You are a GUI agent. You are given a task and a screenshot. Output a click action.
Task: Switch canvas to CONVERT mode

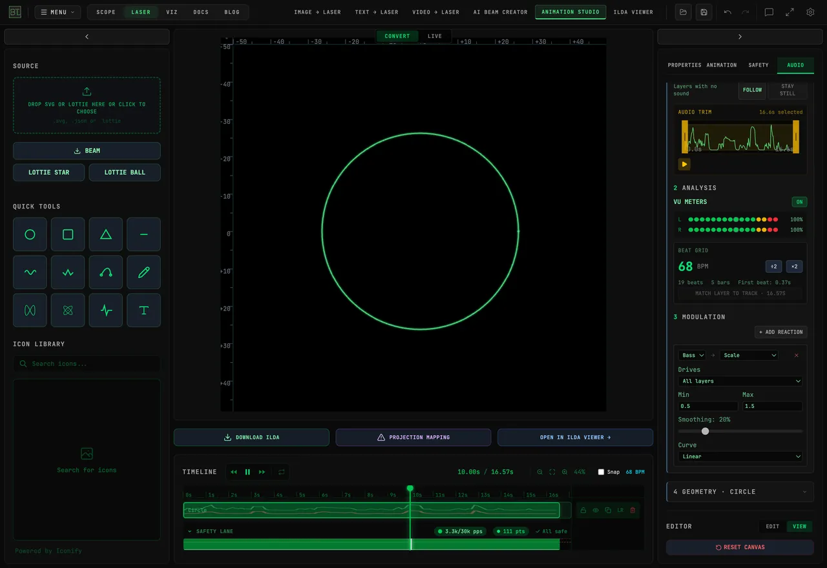click(x=397, y=36)
